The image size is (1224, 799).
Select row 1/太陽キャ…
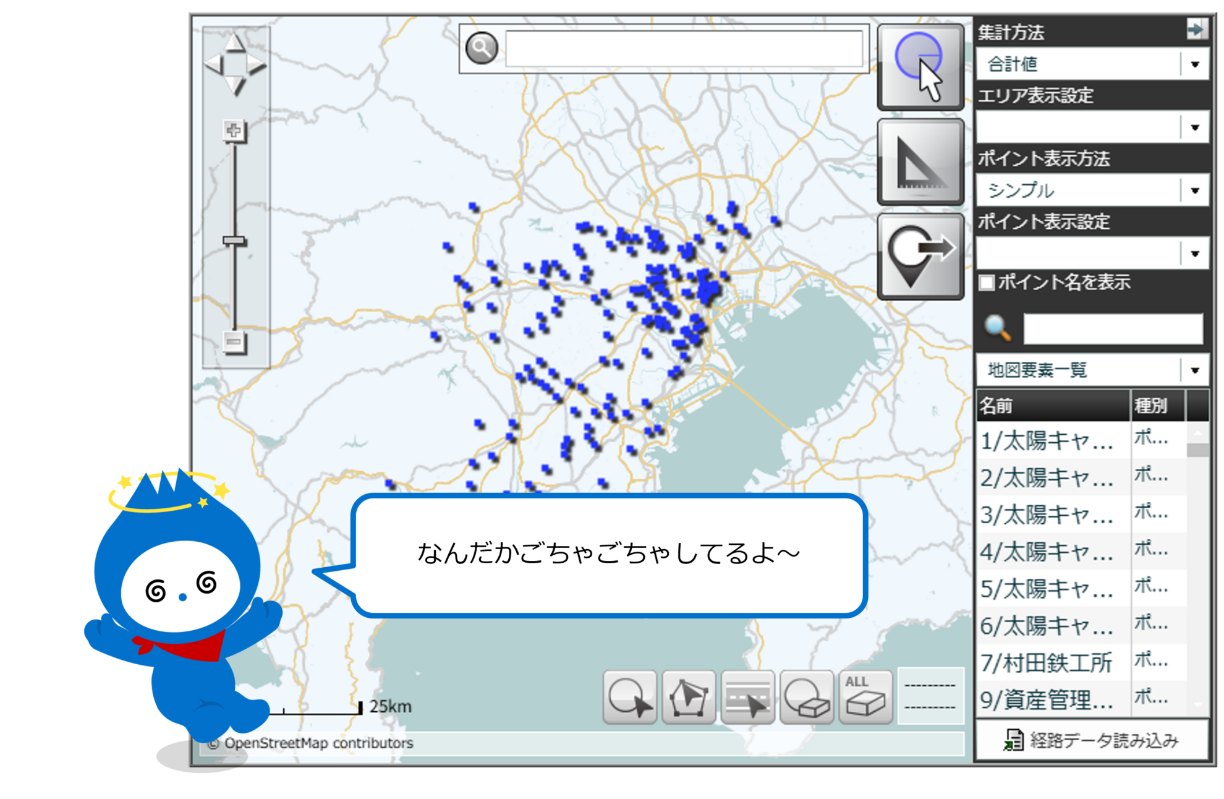[x=1081, y=440]
